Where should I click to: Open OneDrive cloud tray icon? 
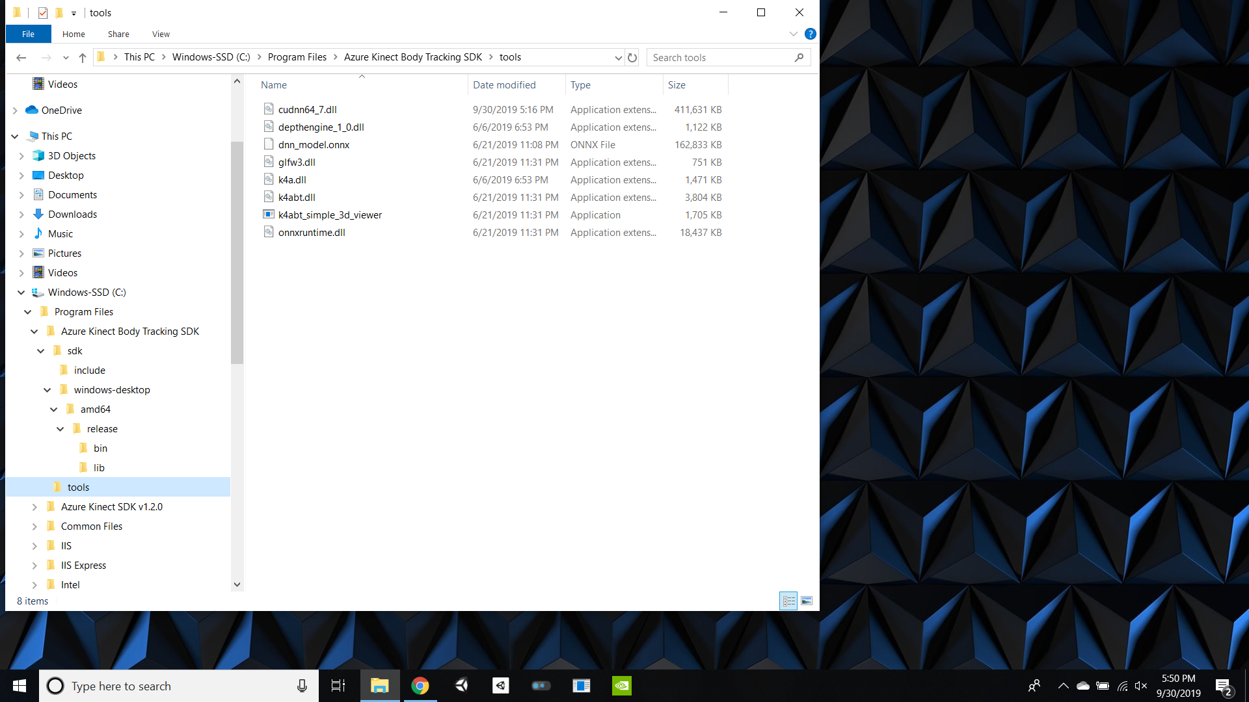pos(1083,686)
